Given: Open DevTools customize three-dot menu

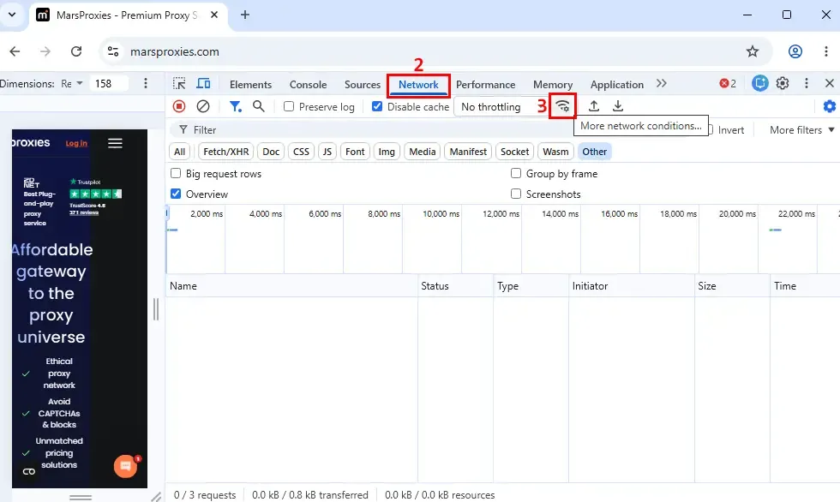Looking at the screenshot, I should coord(807,83).
